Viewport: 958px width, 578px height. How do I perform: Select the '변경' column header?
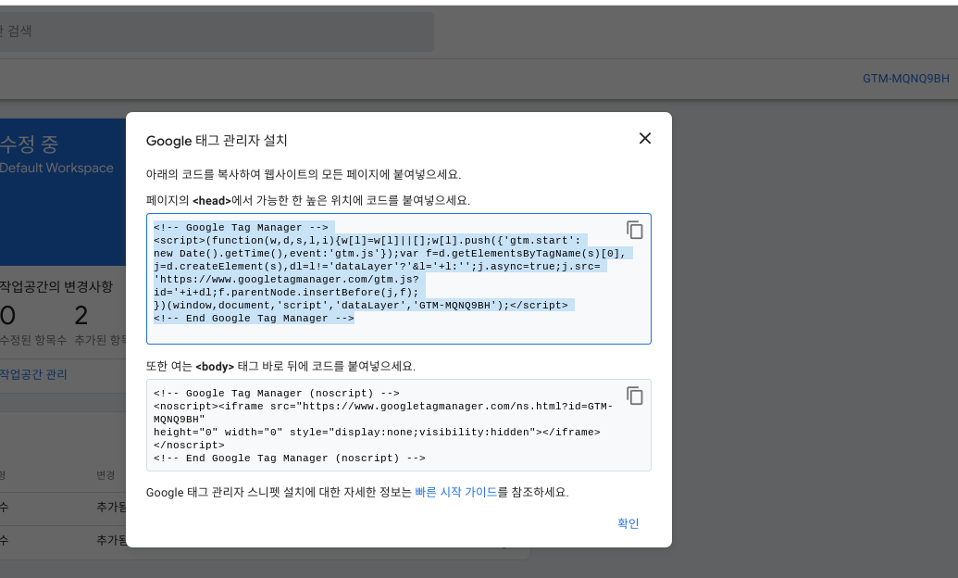(106, 475)
